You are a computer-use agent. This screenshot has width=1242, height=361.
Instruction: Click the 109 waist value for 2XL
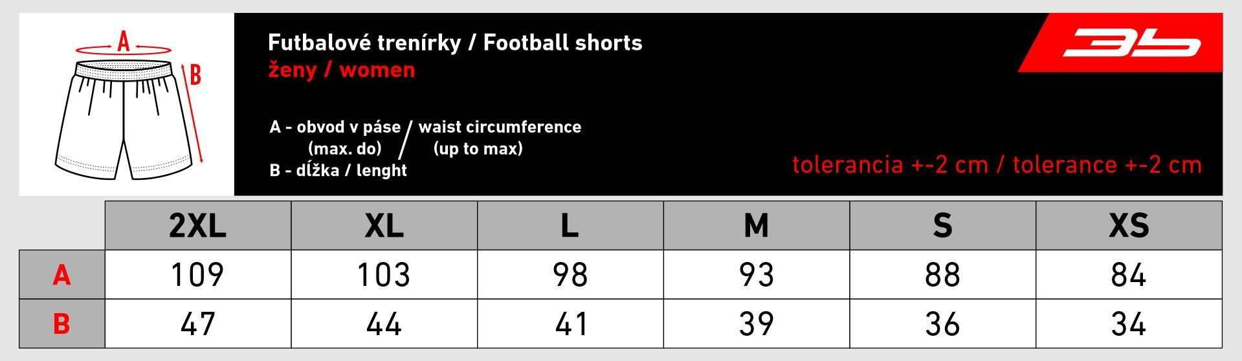click(197, 275)
